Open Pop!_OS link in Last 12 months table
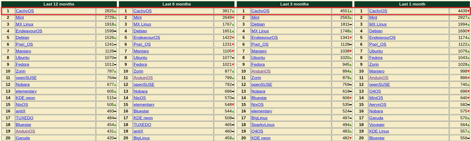This screenshot has width=471, height=141. coord(24,44)
